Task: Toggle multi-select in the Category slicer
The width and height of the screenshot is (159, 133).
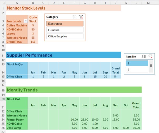Action: pos(74,17)
